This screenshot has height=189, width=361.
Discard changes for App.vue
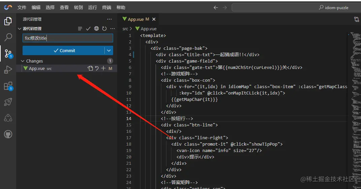coord(97,68)
